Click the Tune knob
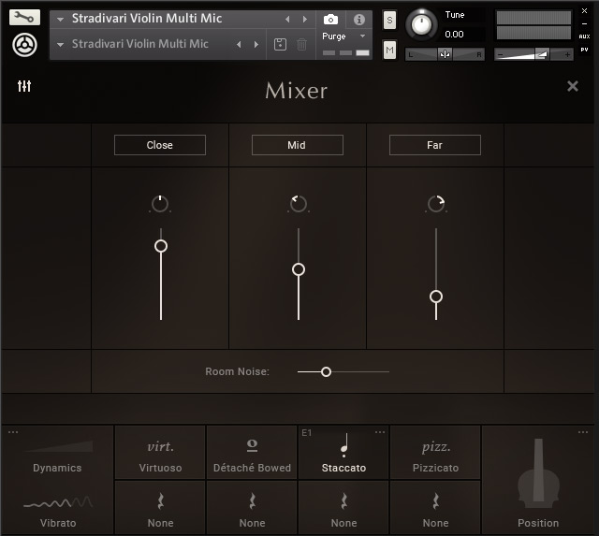 pos(421,24)
